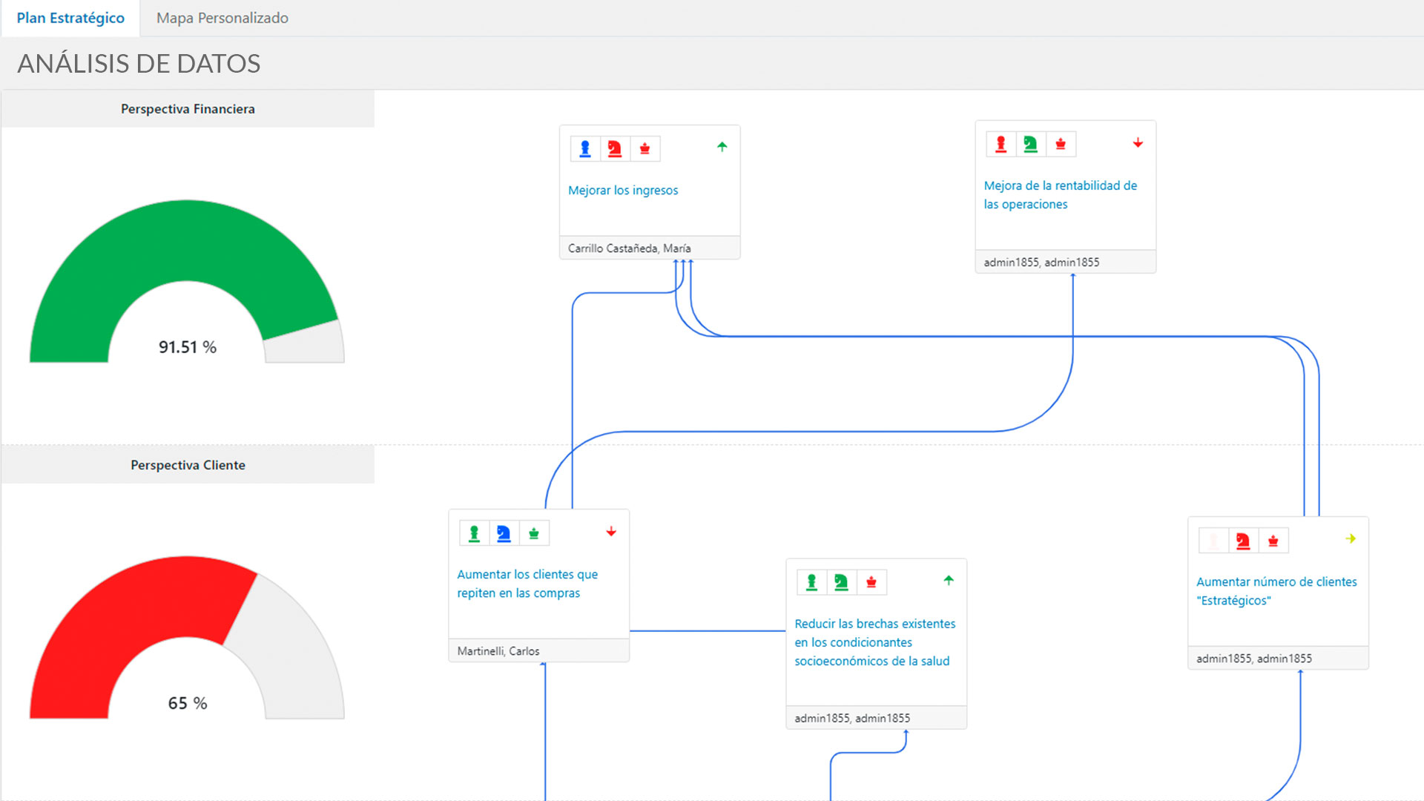Click blue knight icon in Aumentar los clientes card

pos(504,534)
